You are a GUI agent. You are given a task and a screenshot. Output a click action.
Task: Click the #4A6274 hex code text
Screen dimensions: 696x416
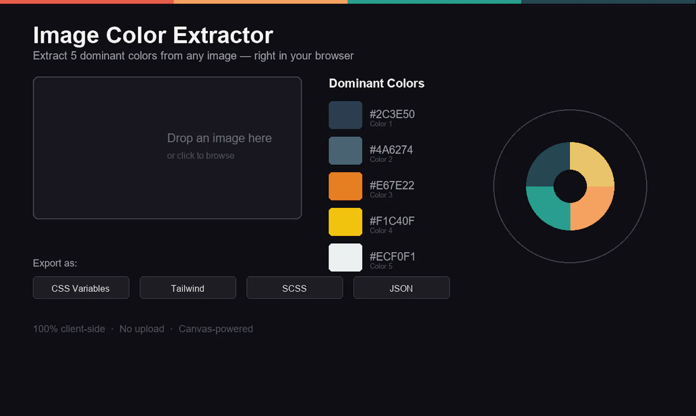[391, 150]
